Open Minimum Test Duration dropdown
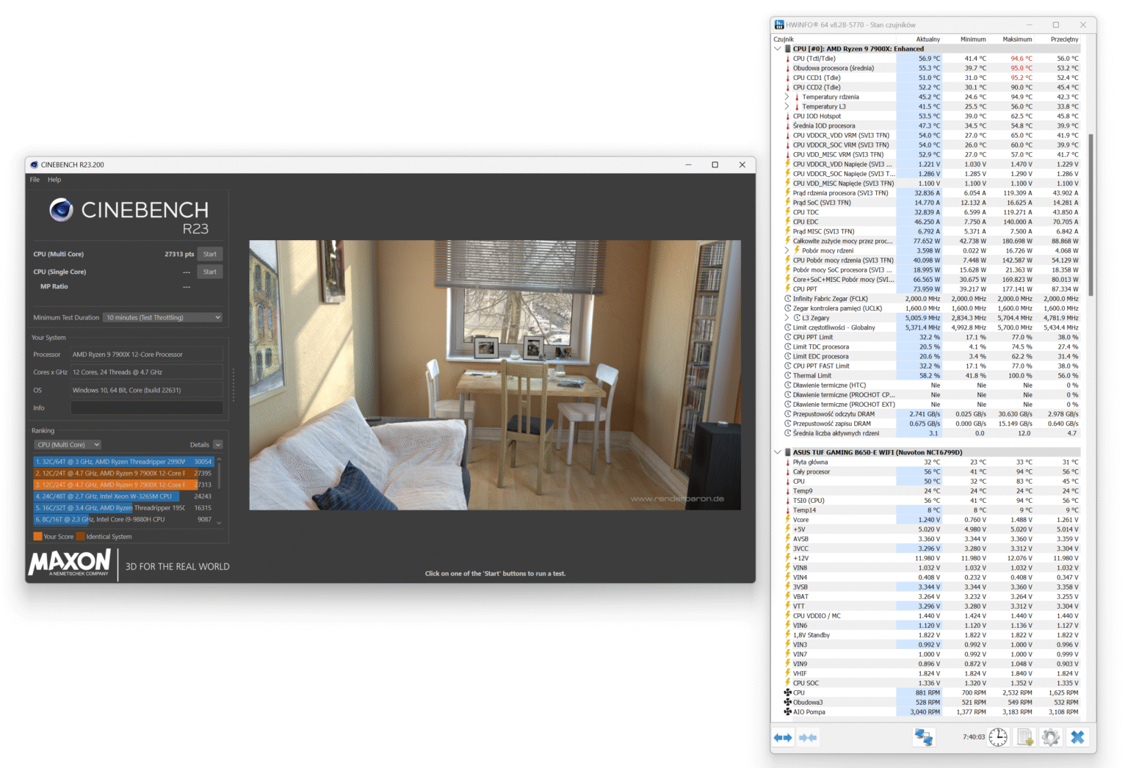This screenshot has height=768, width=1128. click(162, 317)
